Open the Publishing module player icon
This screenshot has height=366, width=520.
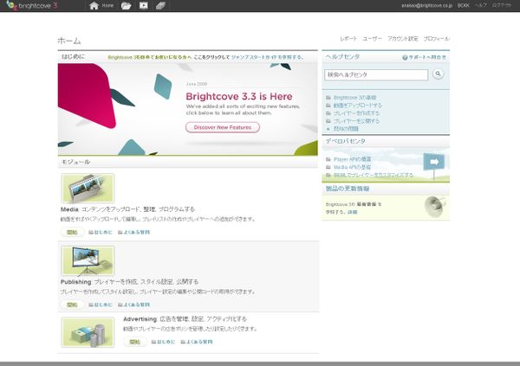click(144, 5)
